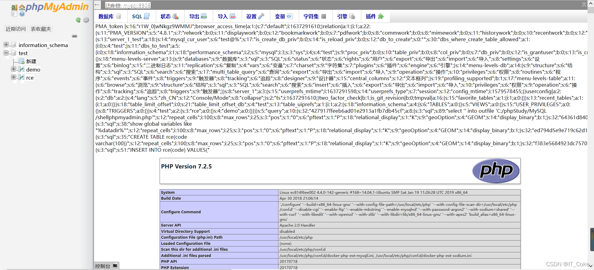Click the test database cylinder icon
This screenshot has height=270, width=594.
14,53
